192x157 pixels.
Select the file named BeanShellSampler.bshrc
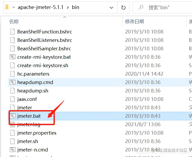(44, 48)
